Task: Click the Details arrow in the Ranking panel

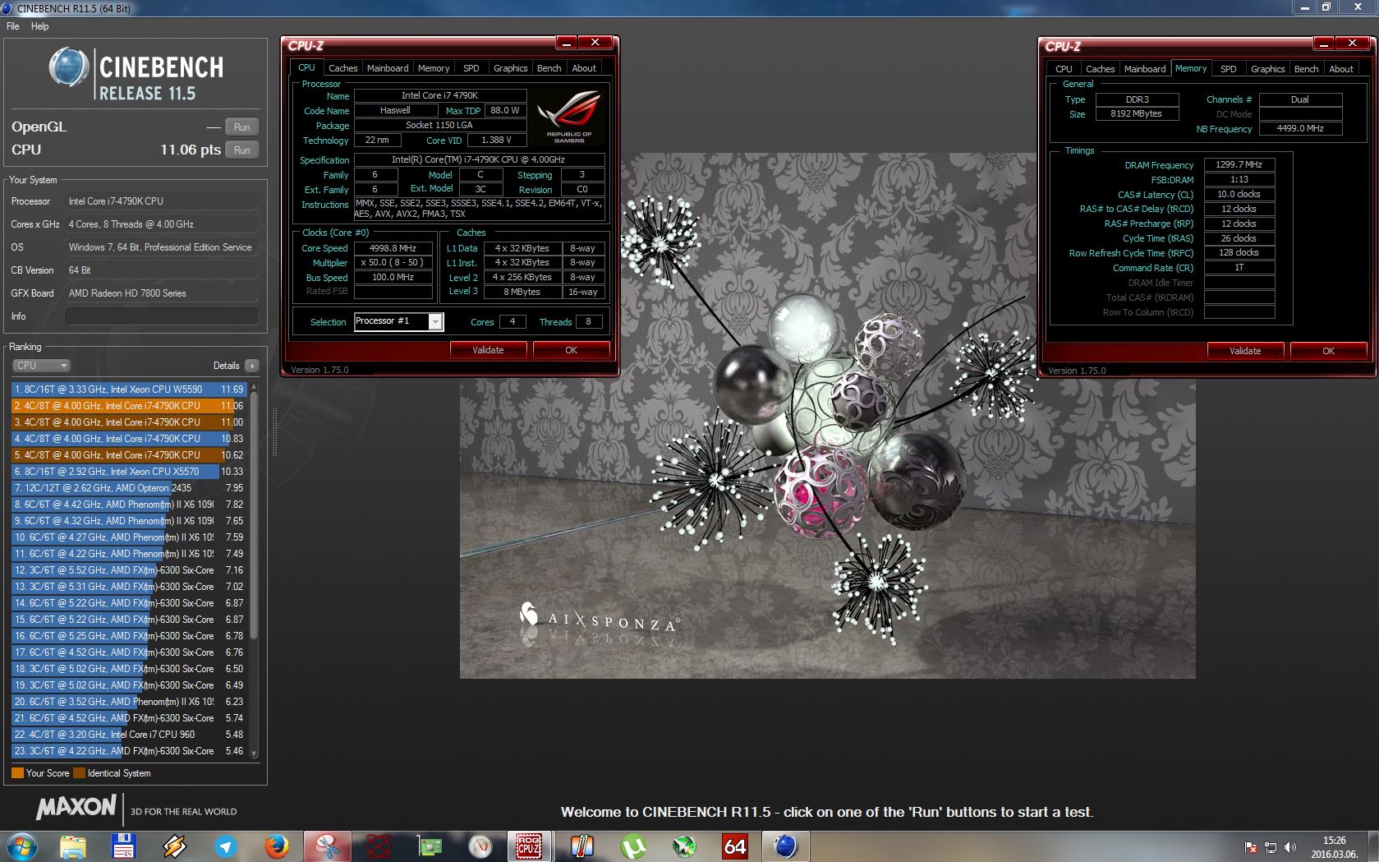Action: click(251, 366)
